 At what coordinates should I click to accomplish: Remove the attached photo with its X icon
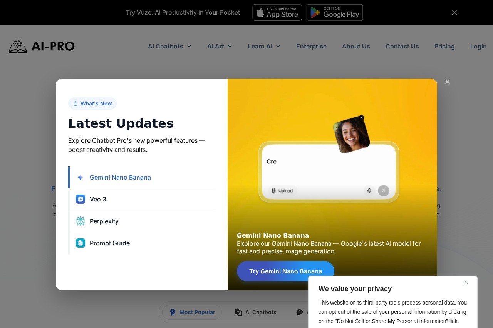coord(361,118)
